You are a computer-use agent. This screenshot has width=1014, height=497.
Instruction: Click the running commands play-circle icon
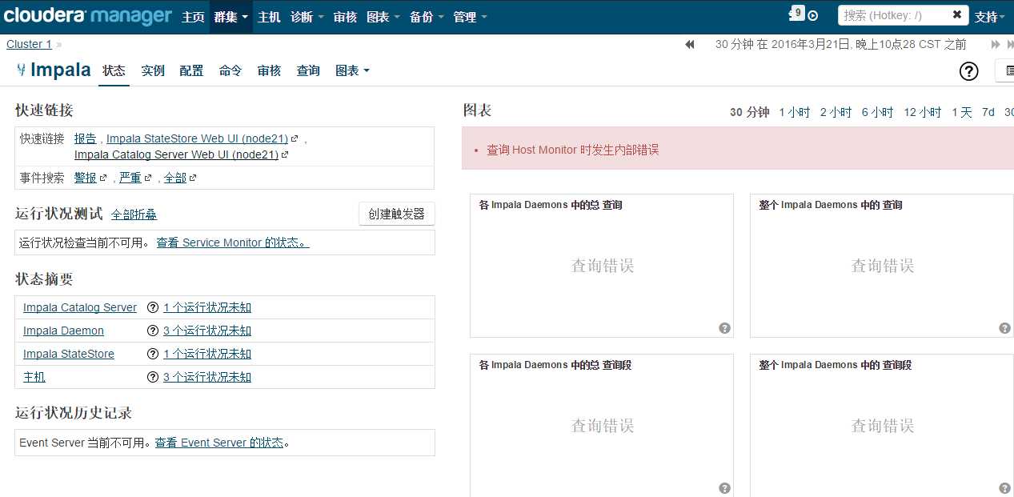point(813,16)
